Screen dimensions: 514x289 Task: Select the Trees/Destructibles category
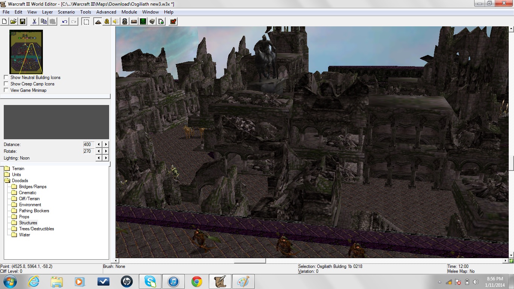pyautogui.click(x=36, y=229)
